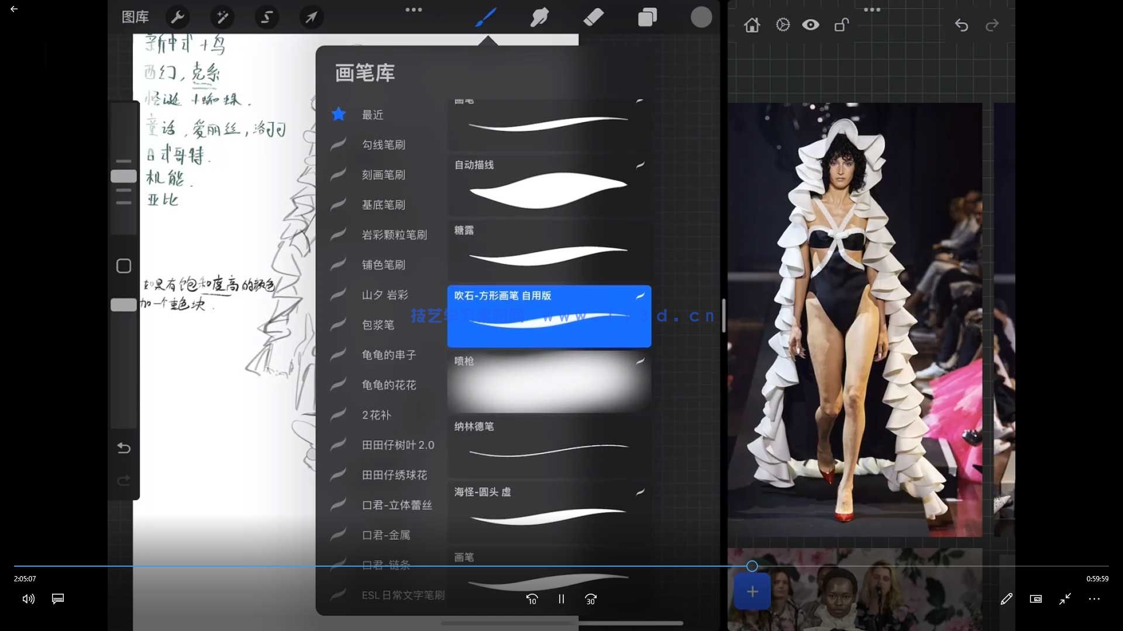Image resolution: width=1123 pixels, height=631 pixels.
Task: Open the color picker circle
Action: click(701, 17)
